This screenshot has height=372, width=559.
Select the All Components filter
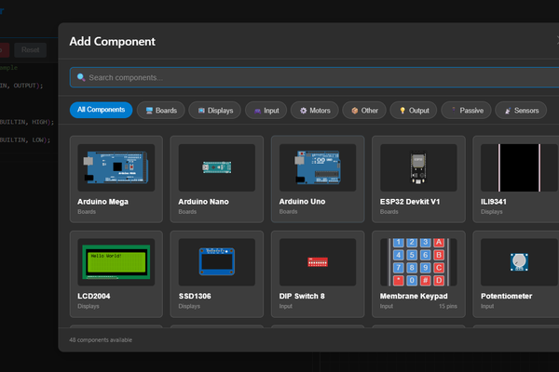coord(101,110)
